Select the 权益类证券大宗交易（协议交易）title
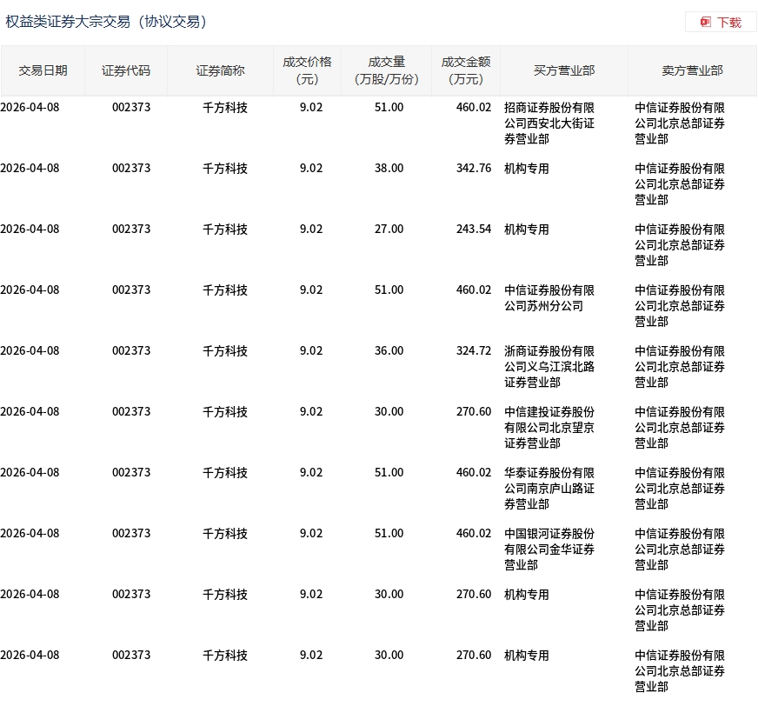The width and height of the screenshot is (758, 706). pyautogui.click(x=106, y=22)
